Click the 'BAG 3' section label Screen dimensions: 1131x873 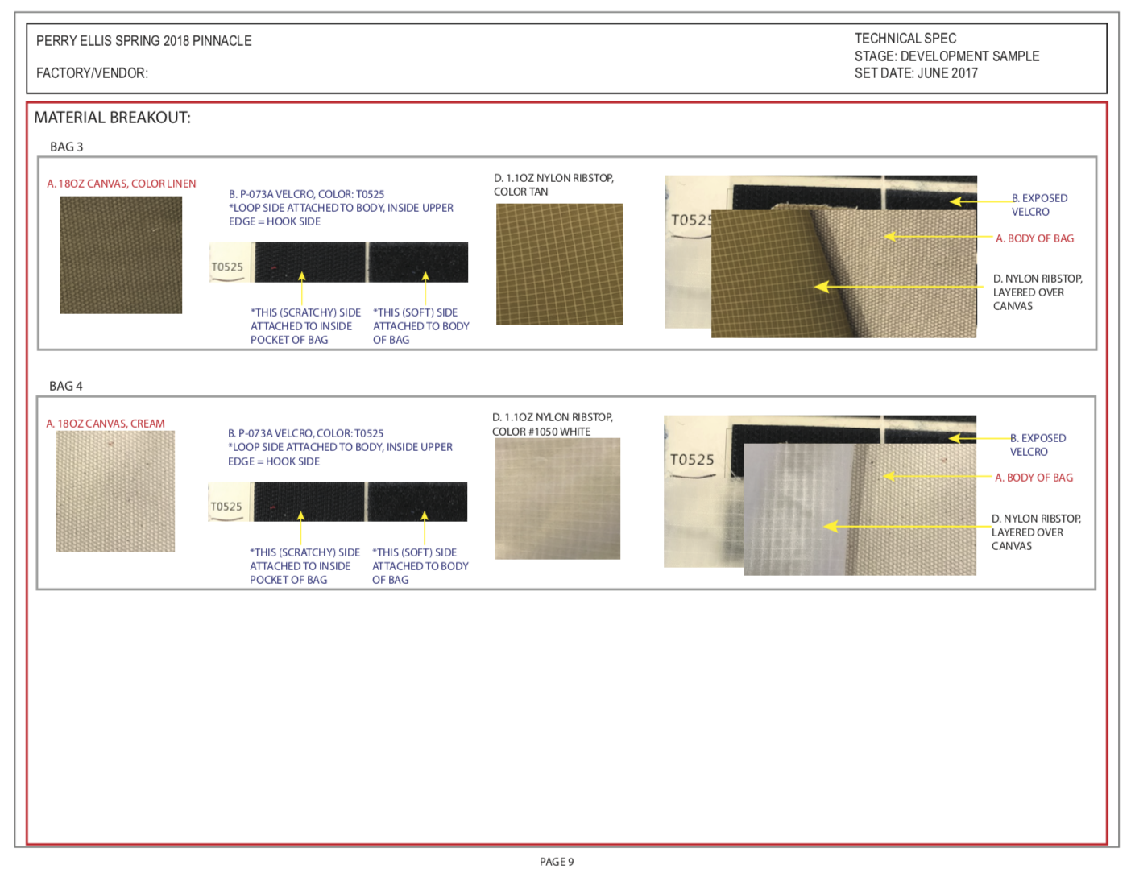67,147
